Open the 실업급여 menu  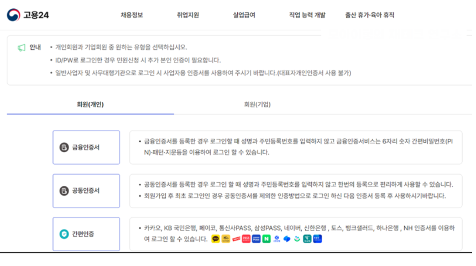pos(244,15)
